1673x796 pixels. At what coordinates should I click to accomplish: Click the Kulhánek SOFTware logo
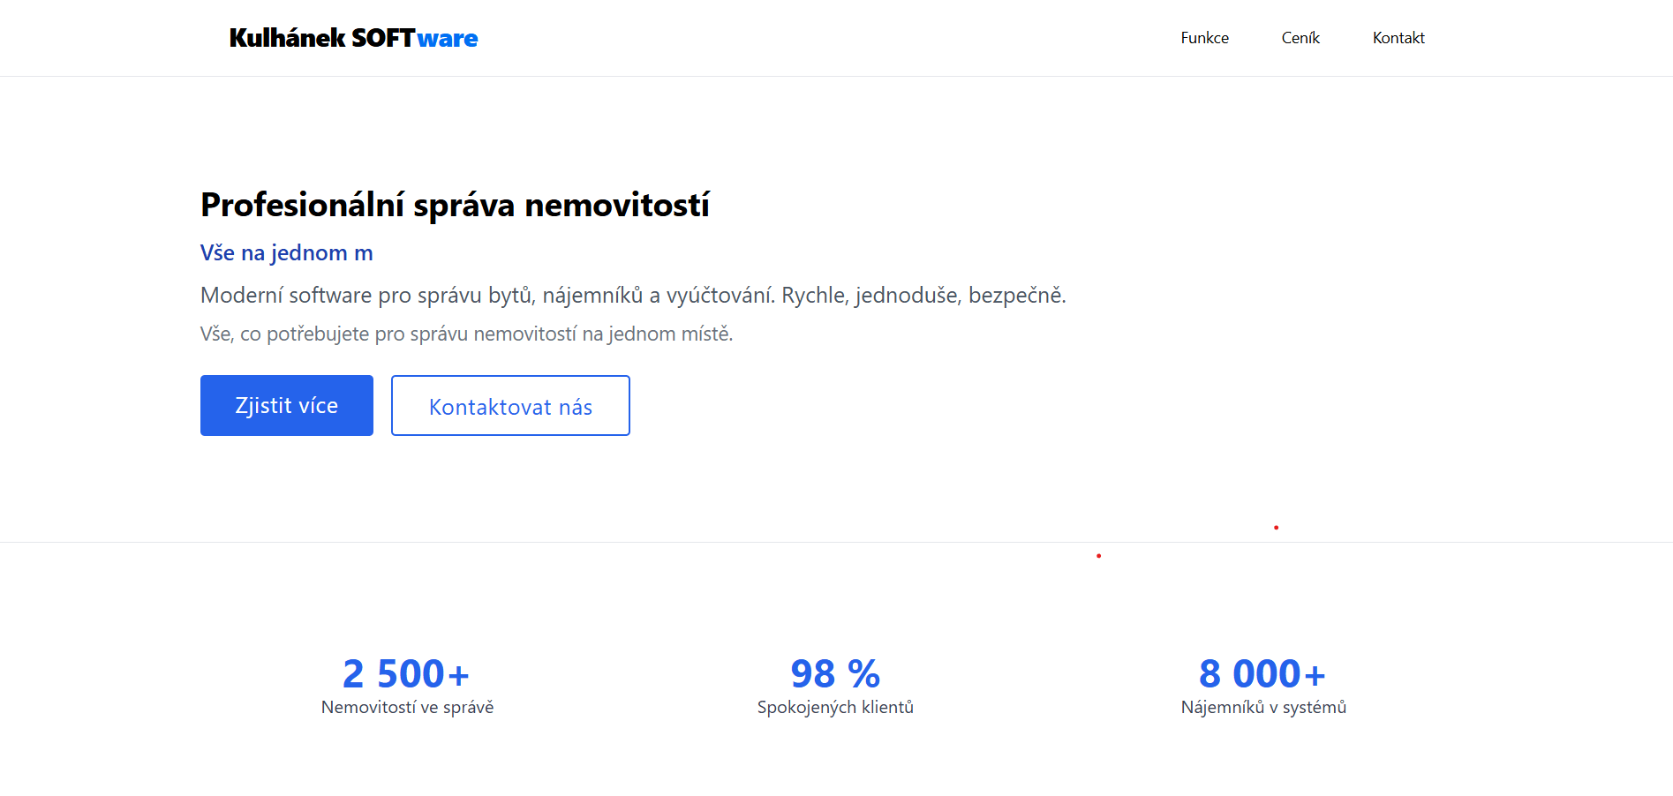[352, 38]
